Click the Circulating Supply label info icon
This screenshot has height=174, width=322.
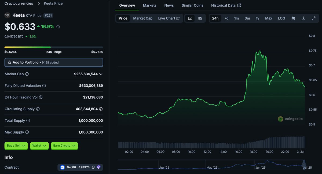[x=38, y=109]
